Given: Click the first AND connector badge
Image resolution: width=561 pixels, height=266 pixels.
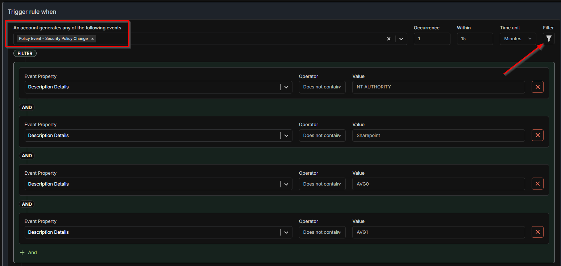Looking at the screenshot, I should pos(27,108).
